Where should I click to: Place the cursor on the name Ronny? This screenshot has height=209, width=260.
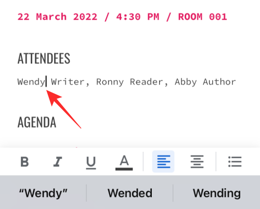point(110,82)
